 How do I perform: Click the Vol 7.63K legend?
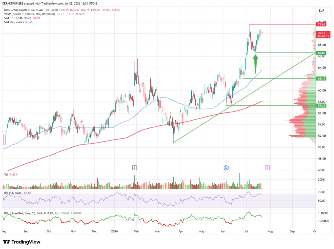11,175
